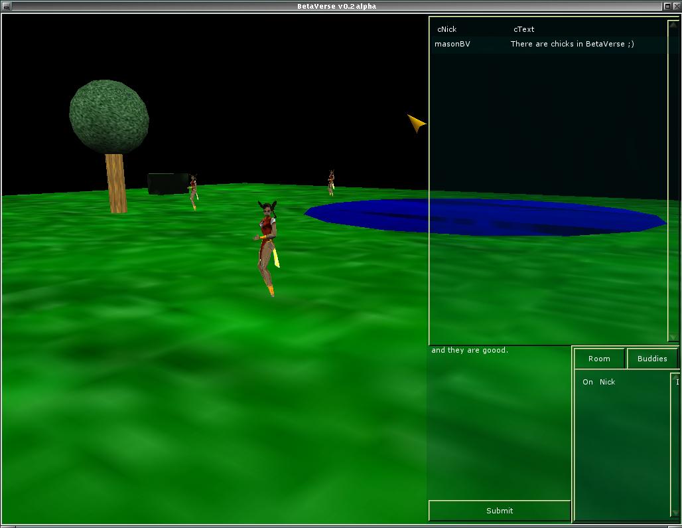Image resolution: width=682 pixels, height=528 pixels.
Task: Click the cNick column header
Action: click(x=446, y=29)
